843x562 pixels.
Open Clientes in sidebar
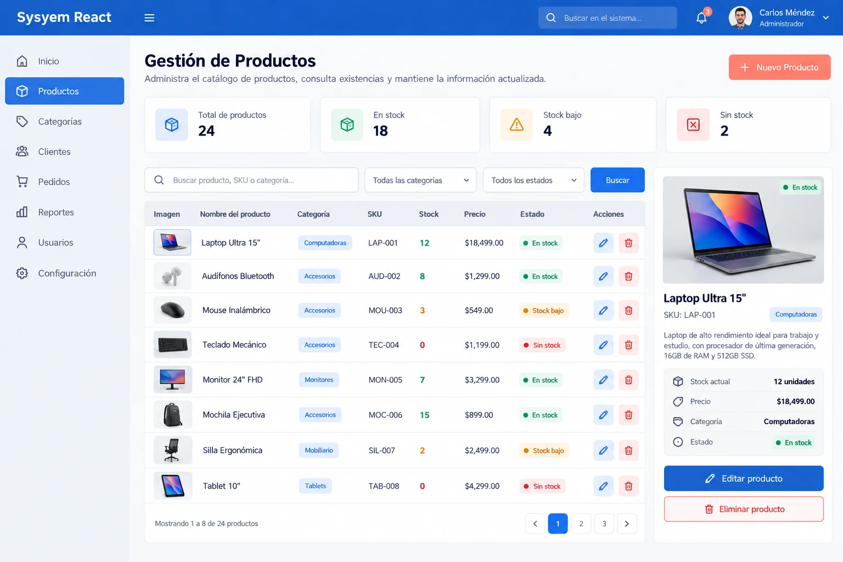click(x=65, y=151)
